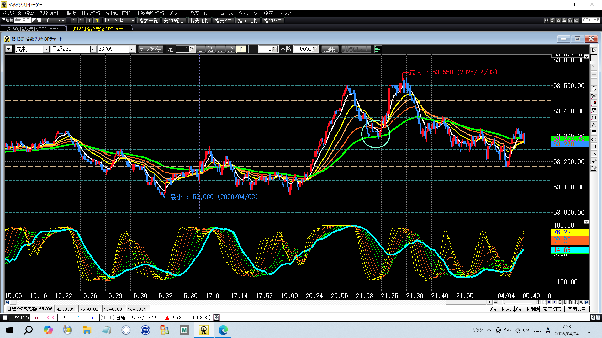602x338 pixels.
Task: Open the 日経225 instrument dropdown
Action: click(x=93, y=49)
